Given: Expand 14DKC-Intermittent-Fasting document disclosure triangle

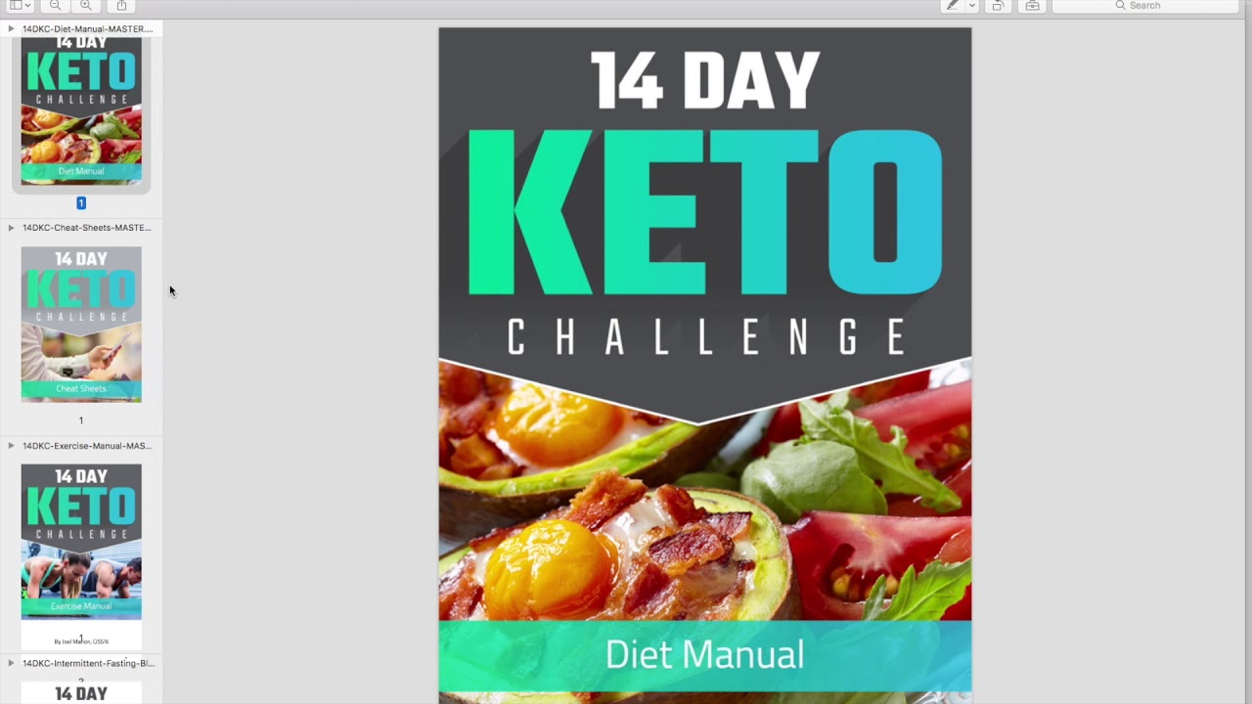Looking at the screenshot, I should (x=11, y=663).
